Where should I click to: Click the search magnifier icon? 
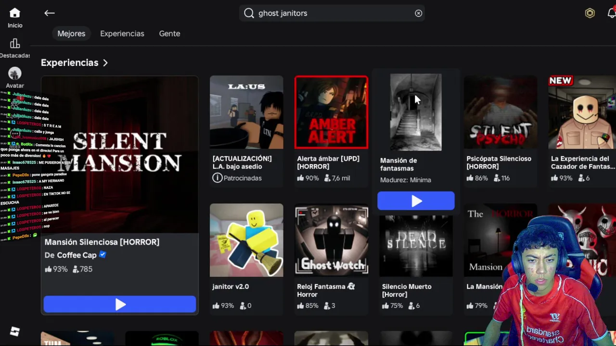click(249, 13)
